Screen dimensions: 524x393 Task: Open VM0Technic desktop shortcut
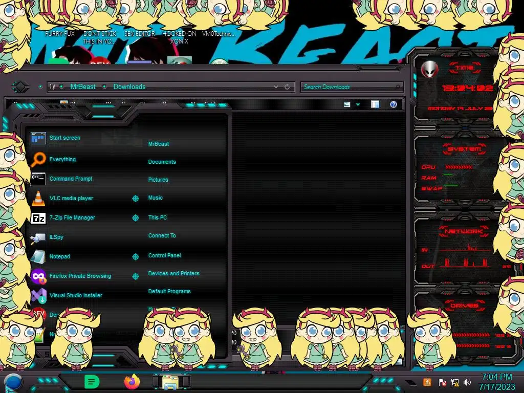click(219, 33)
